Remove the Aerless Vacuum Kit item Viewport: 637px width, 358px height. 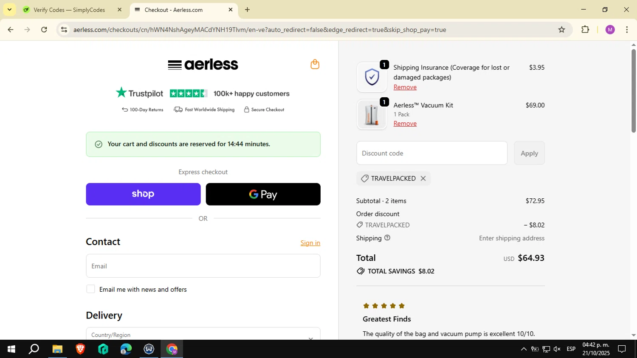coord(405,124)
